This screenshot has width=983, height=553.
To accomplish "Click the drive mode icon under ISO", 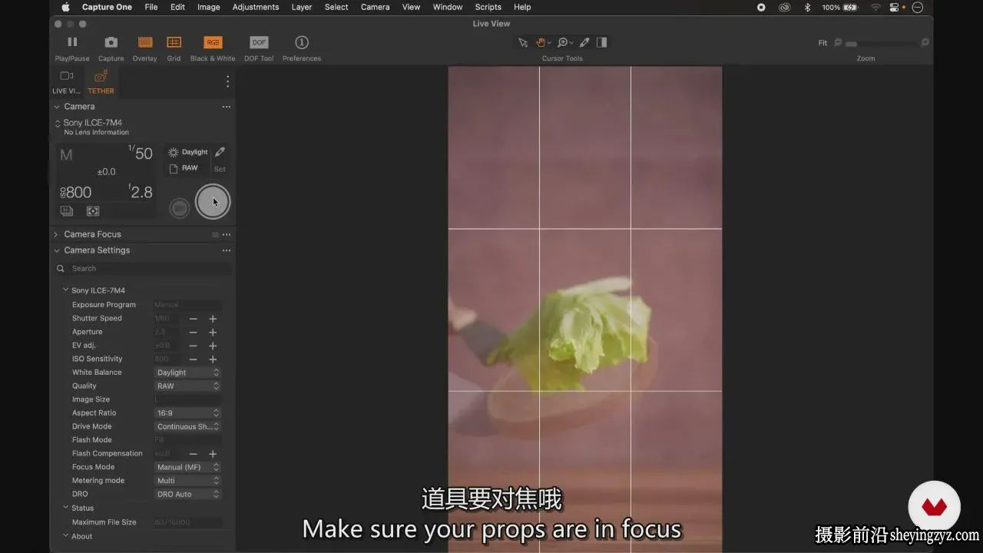I will (x=67, y=211).
